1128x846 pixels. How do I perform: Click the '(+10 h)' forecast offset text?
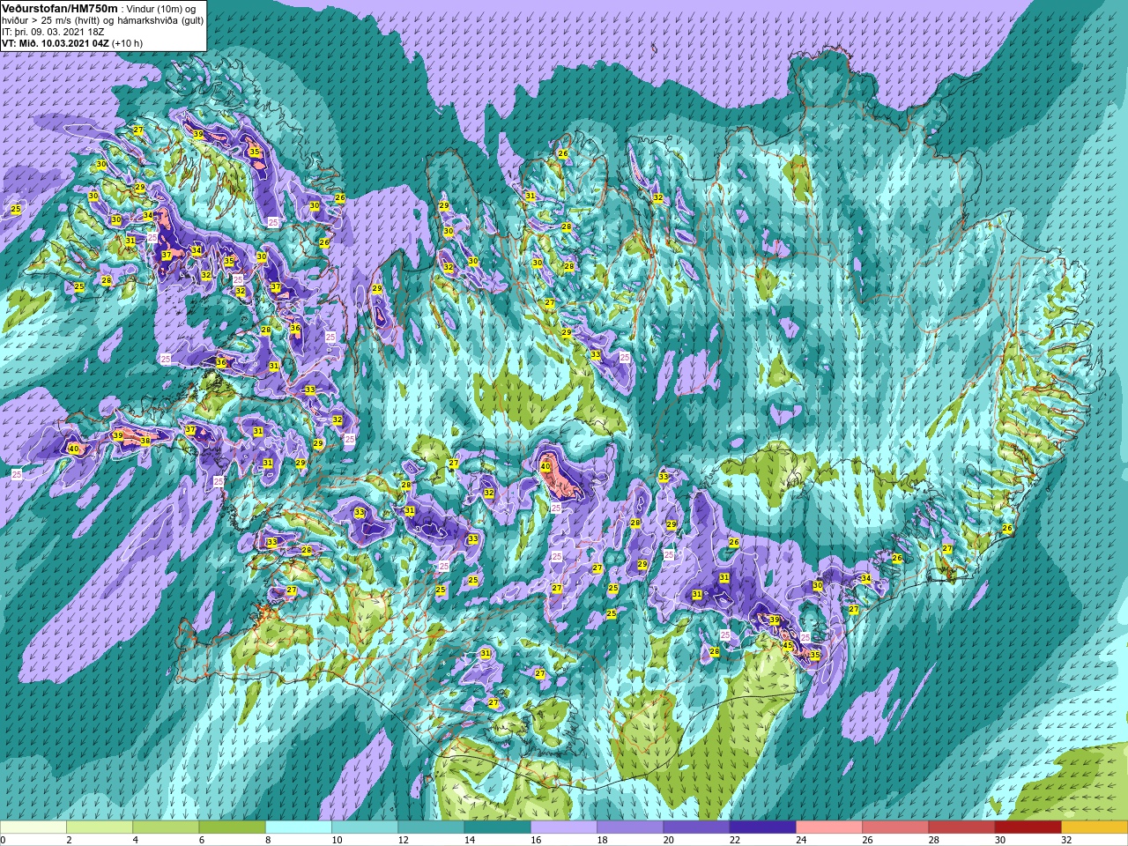pos(127,42)
